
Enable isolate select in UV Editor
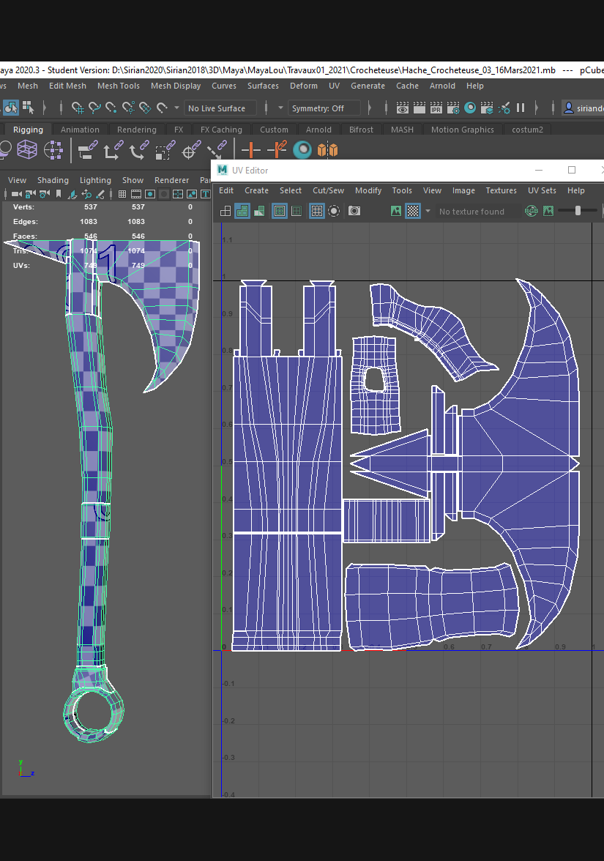tap(334, 211)
